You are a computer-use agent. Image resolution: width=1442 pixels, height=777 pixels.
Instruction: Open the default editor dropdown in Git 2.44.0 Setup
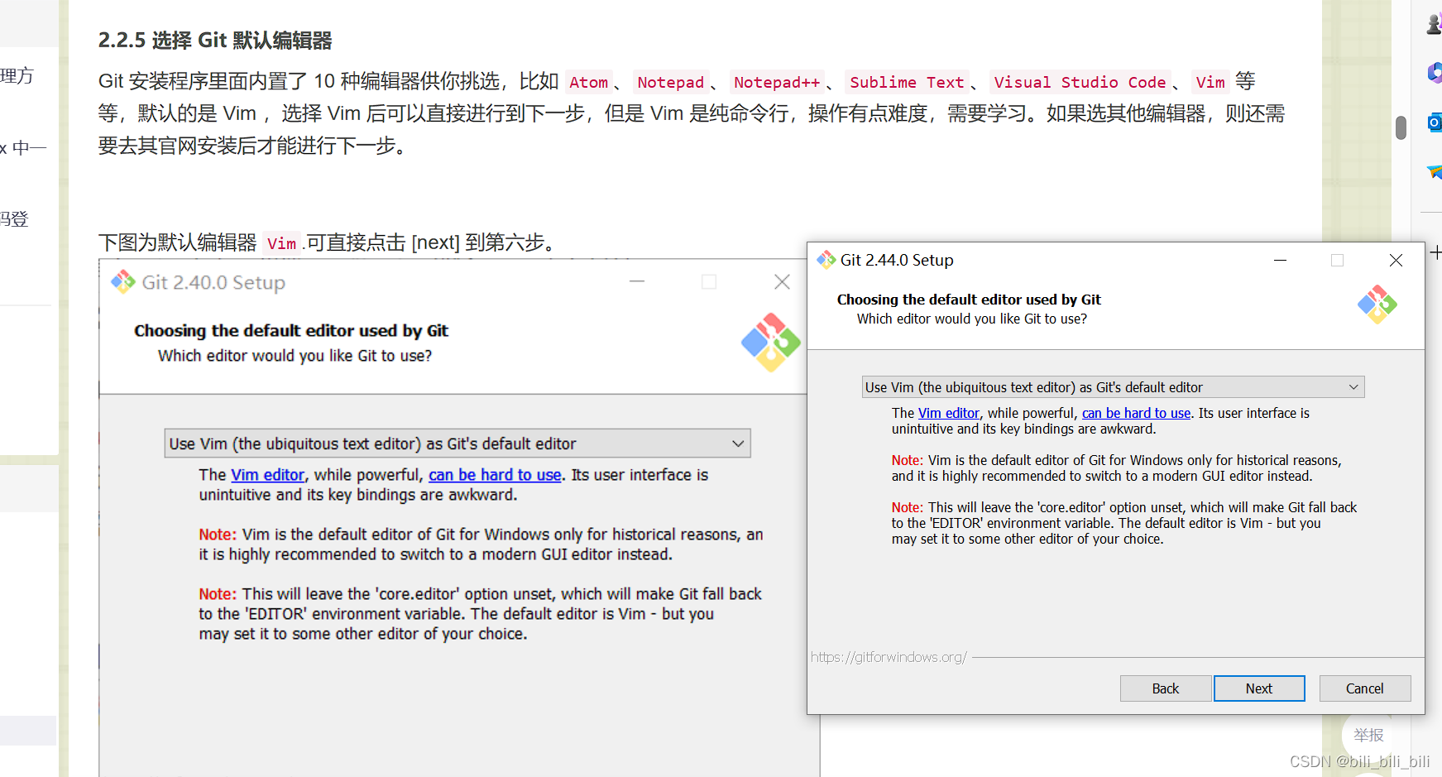[x=1113, y=387]
